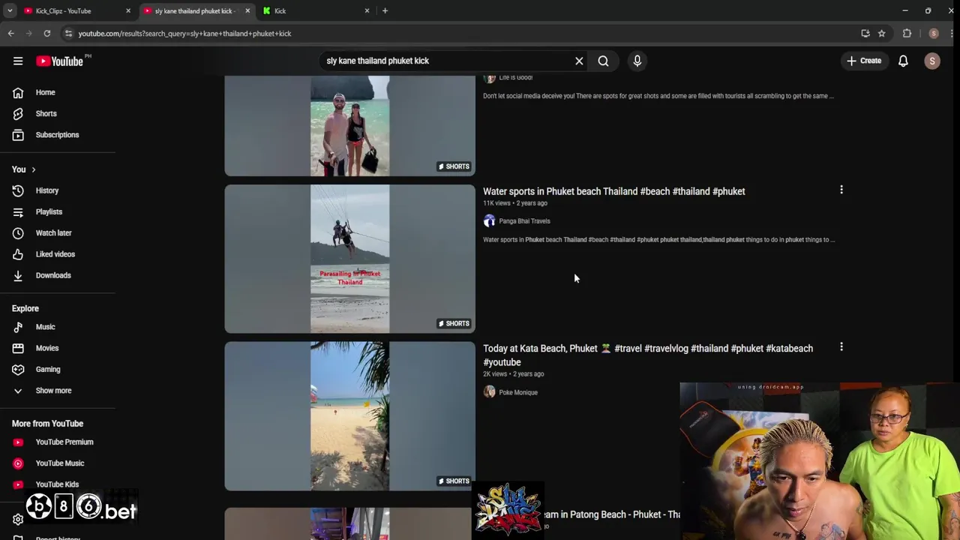The height and width of the screenshot is (540, 960).
Task: Open Kata Beach palm tree Shorts thumbnail
Action: tap(349, 416)
